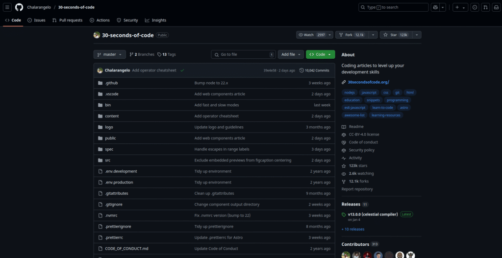Open the pull requests header icon
The image size is (502, 258).
(485, 7)
